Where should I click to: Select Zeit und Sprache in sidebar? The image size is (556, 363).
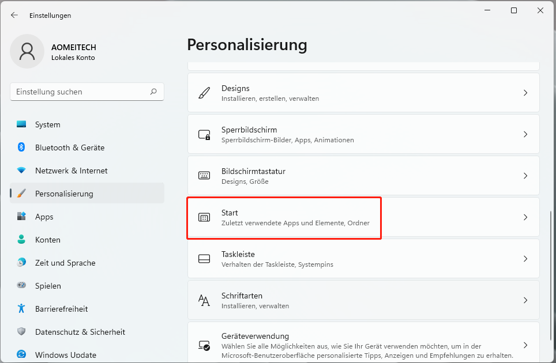click(x=65, y=263)
